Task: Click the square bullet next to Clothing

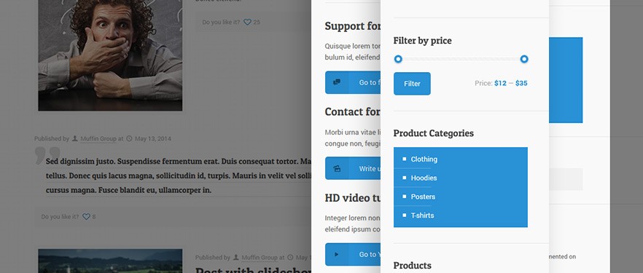Action: (x=405, y=159)
